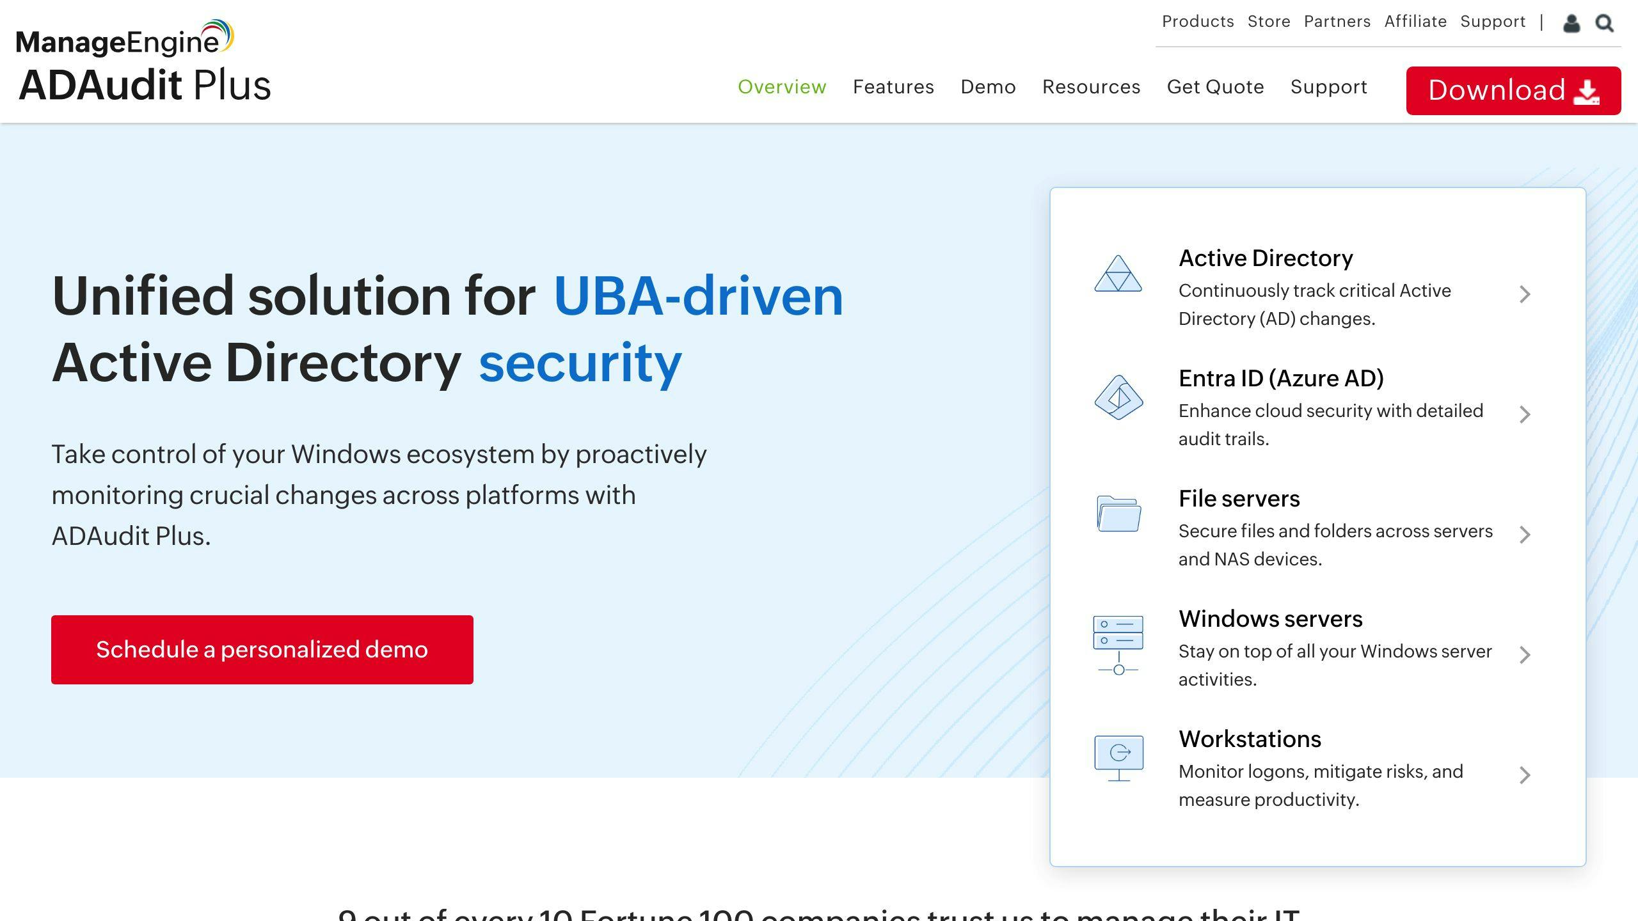Open the user account icon
Viewport: 1638px width, 921px height.
coord(1571,24)
